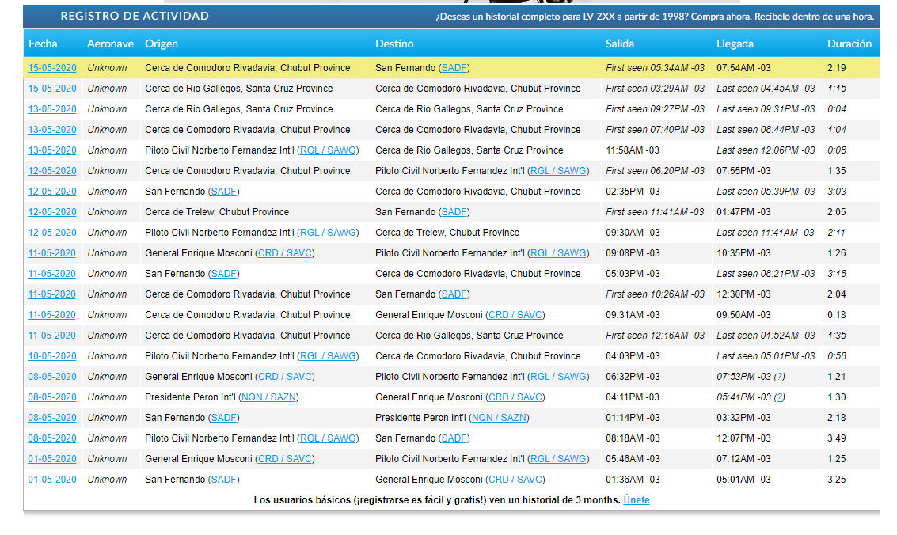Click NQN / SAZN destination link in 03:32PM arrival row
Image resolution: width=897 pixels, height=535 pixels.
point(499,418)
